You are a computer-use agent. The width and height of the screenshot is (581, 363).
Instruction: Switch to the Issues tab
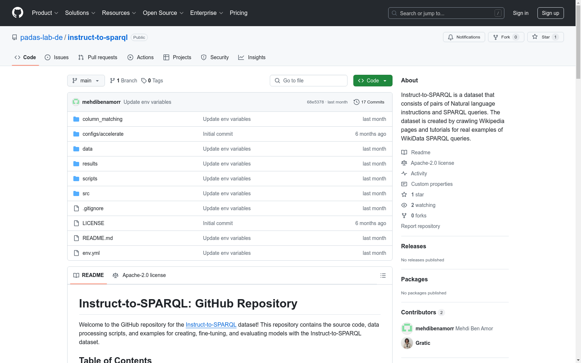[57, 57]
